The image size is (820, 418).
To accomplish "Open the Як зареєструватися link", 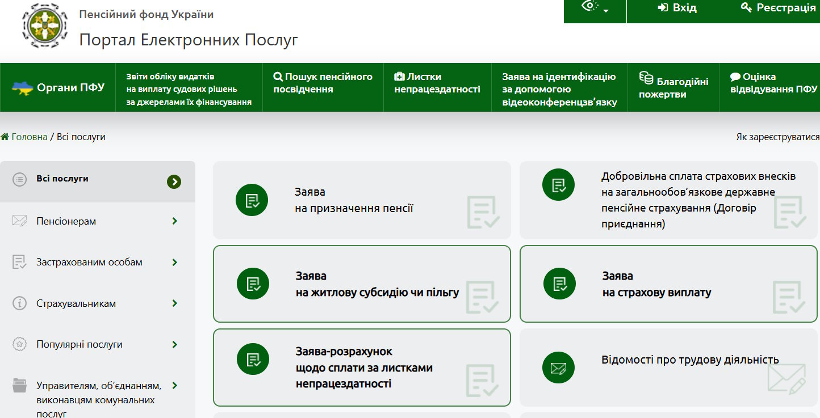I will pyautogui.click(x=777, y=137).
